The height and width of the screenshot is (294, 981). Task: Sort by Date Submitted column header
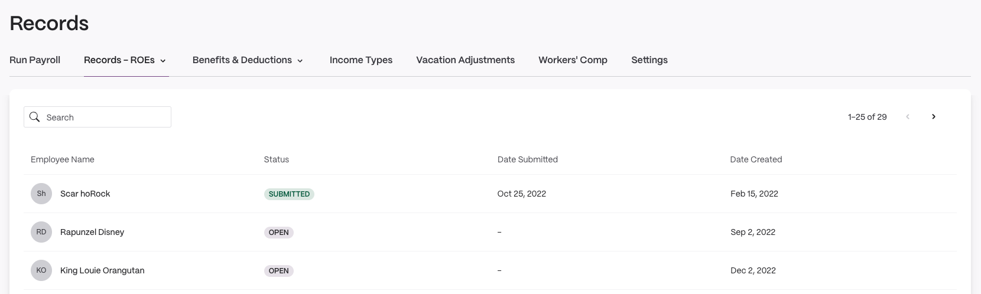(x=528, y=159)
